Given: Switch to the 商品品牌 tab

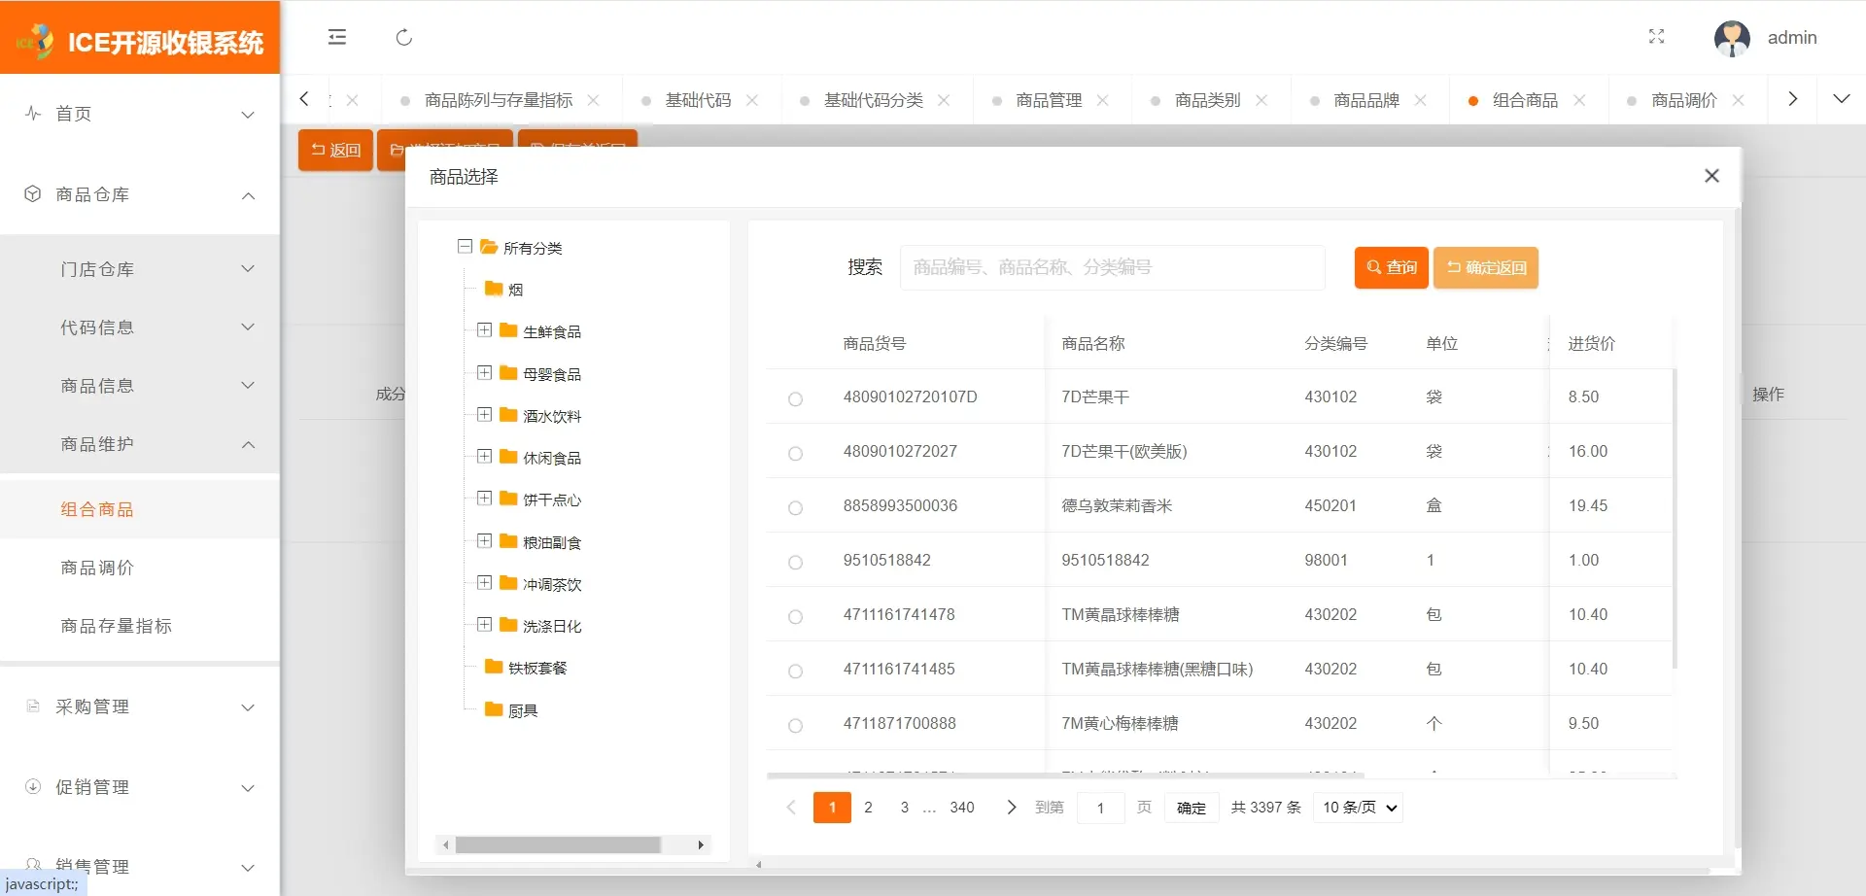Looking at the screenshot, I should 1366,100.
